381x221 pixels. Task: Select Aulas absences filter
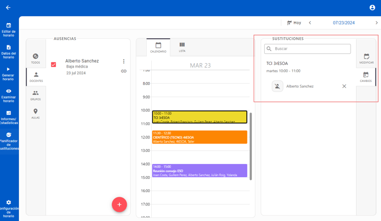35,114
